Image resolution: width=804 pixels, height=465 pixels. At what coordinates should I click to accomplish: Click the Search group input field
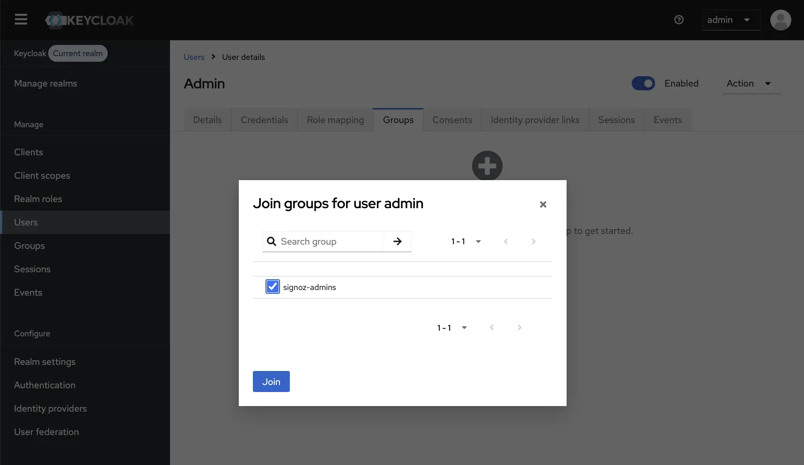(323, 241)
